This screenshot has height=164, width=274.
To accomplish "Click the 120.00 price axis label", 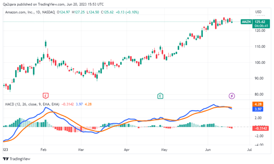I will 260,30.
